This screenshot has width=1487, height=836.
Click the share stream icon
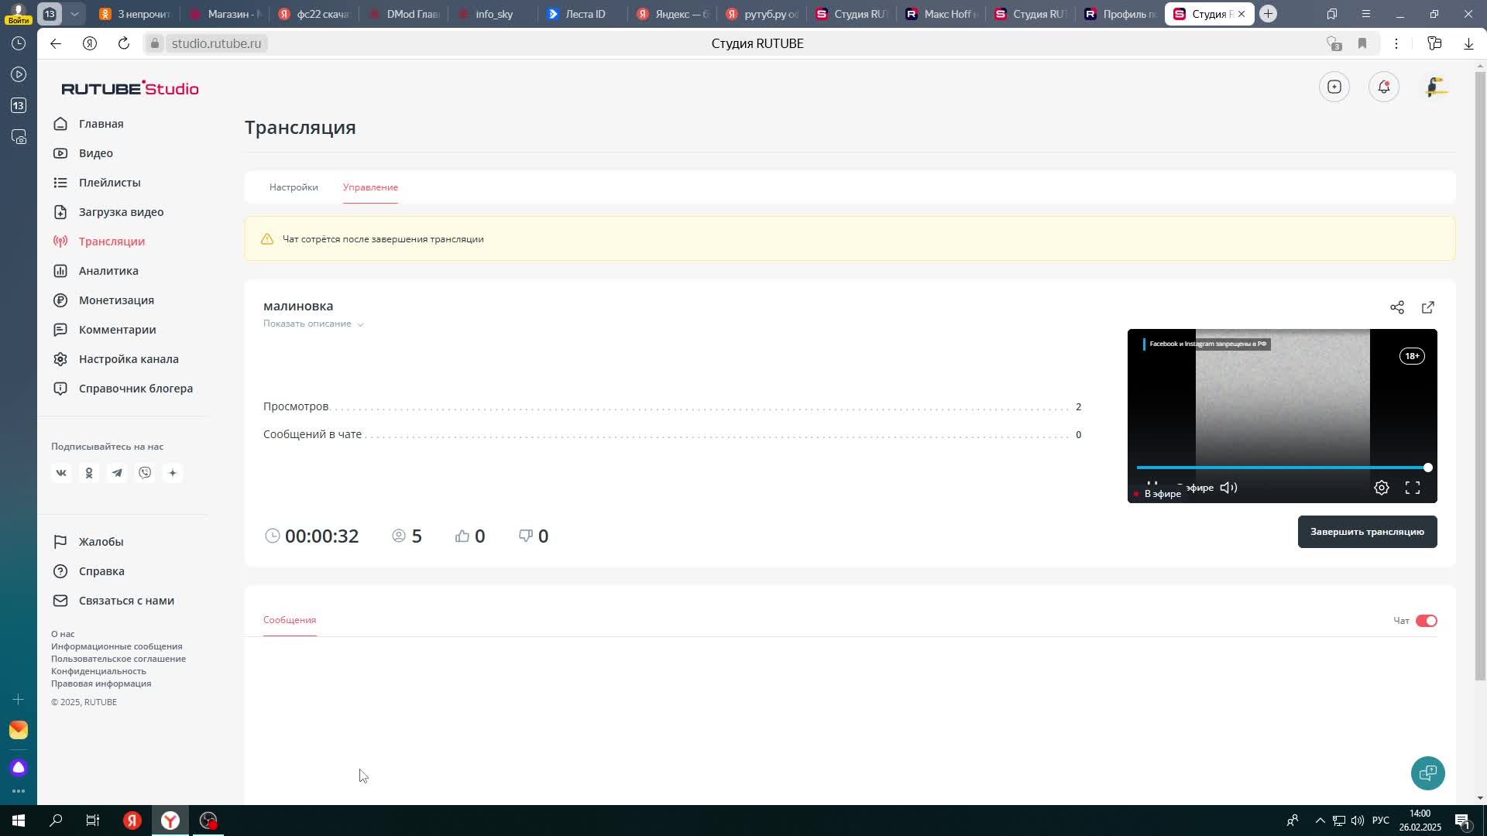1396,308
